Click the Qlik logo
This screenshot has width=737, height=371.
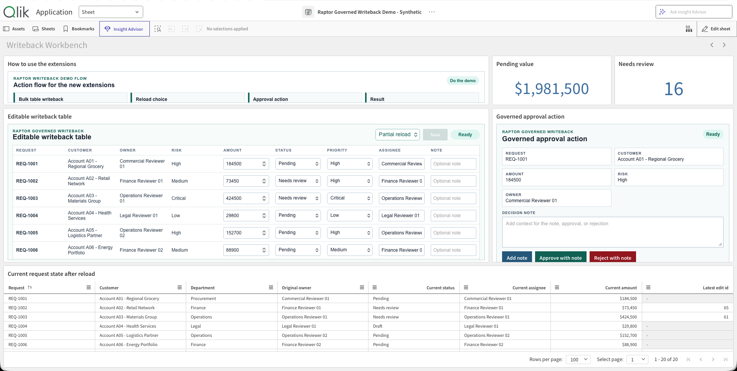[16, 12]
